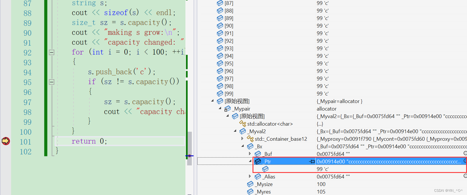
Task: Click the cube icon of element [95]
Action: pyautogui.click(x=220, y=63)
